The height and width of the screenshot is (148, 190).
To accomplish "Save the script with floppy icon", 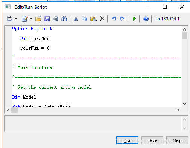I will coord(47,19).
